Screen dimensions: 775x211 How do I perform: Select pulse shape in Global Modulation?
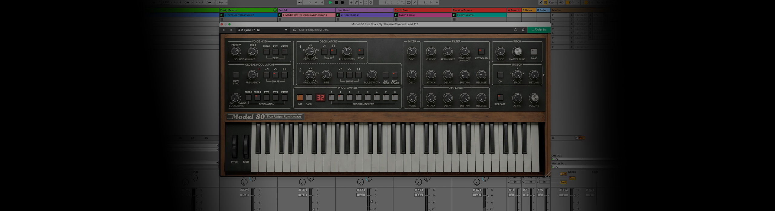click(x=285, y=75)
